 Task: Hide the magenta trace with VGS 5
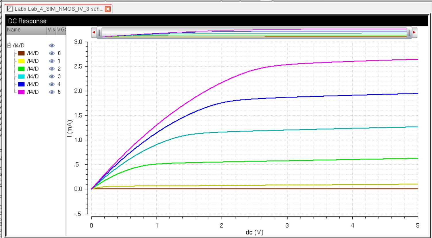click(52, 92)
